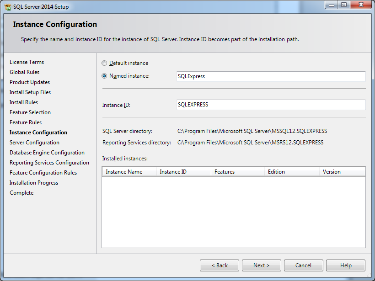Click the MSSQL12.SQLEXPRESS directory path
This screenshot has height=281, width=375.
pyautogui.click(x=252, y=131)
